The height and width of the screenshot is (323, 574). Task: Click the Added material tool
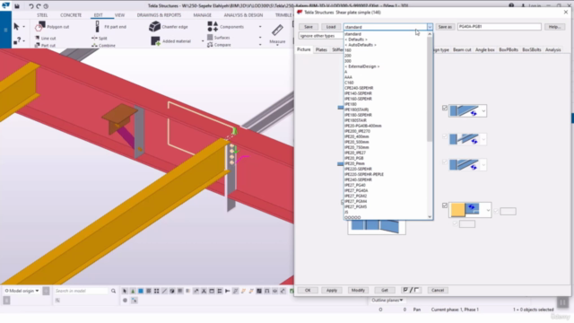click(x=171, y=41)
